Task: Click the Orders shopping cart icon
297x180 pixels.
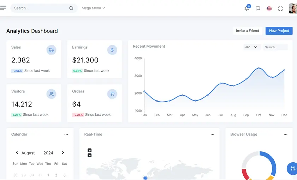Action: click(x=112, y=94)
